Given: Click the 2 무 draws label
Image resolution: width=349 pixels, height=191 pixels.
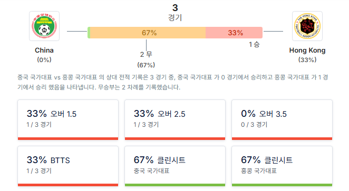Looking at the screenshot, I should (146, 54).
